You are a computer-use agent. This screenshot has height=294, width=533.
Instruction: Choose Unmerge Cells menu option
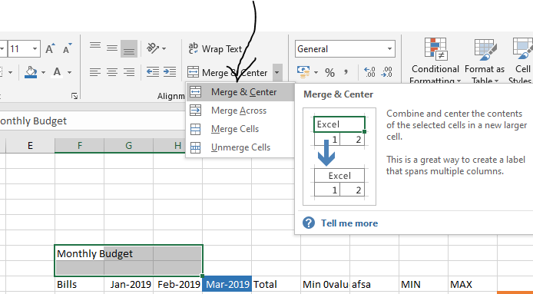pyautogui.click(x=240, y=147)
